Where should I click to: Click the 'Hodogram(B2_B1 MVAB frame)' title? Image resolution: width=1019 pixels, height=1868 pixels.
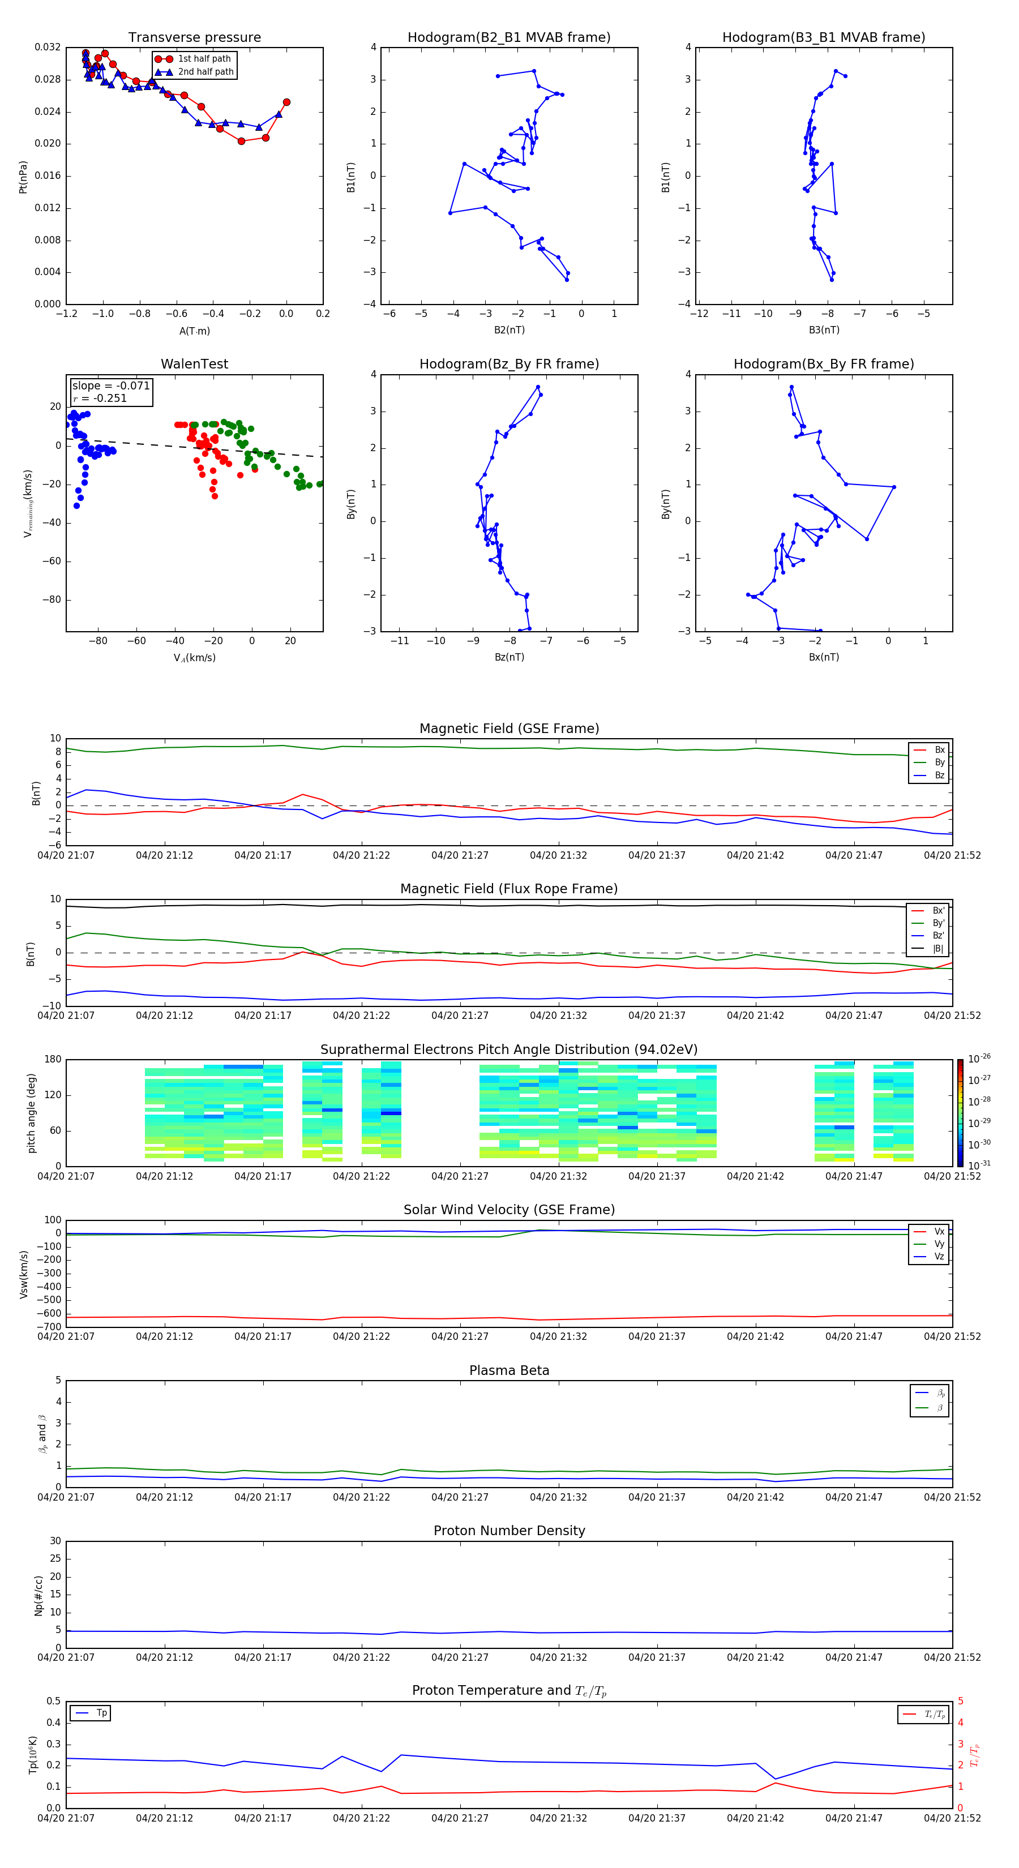click(509, 38)
